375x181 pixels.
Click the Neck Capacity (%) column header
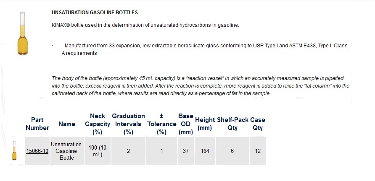pyautogui.click(x=98, y=124)
